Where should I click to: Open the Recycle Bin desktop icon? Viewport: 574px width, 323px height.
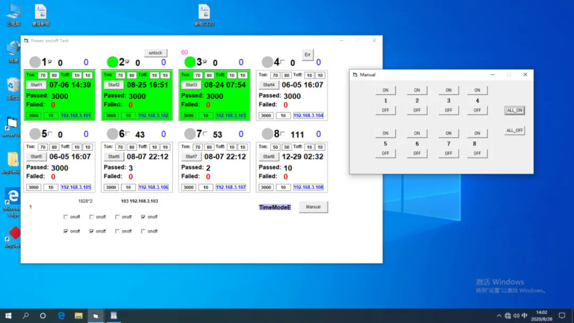[13, 86]
